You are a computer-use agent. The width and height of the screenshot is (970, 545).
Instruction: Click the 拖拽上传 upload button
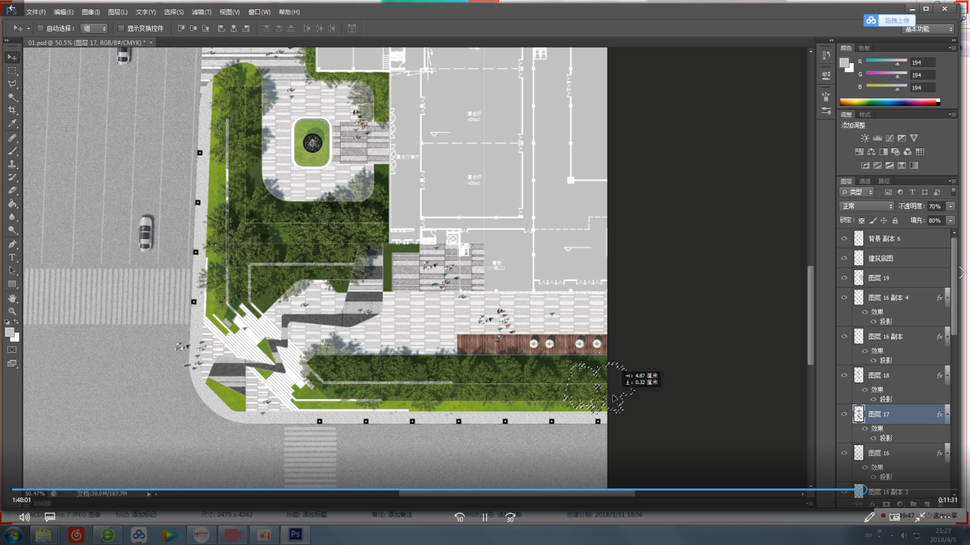[896, 21]
